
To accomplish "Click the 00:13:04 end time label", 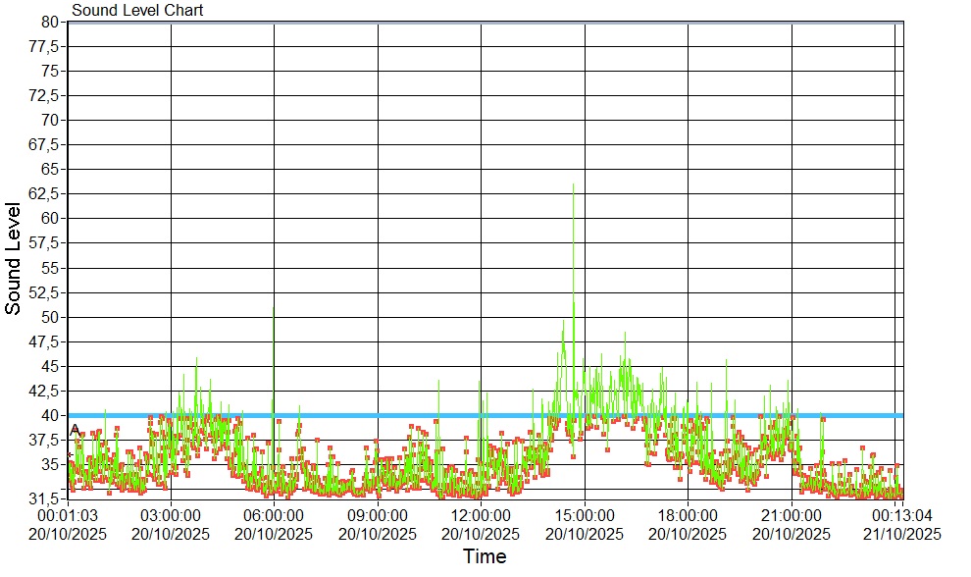I will [901, 515].
